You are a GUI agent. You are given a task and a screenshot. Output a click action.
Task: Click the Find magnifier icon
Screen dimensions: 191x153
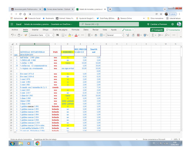coord(166,35)
